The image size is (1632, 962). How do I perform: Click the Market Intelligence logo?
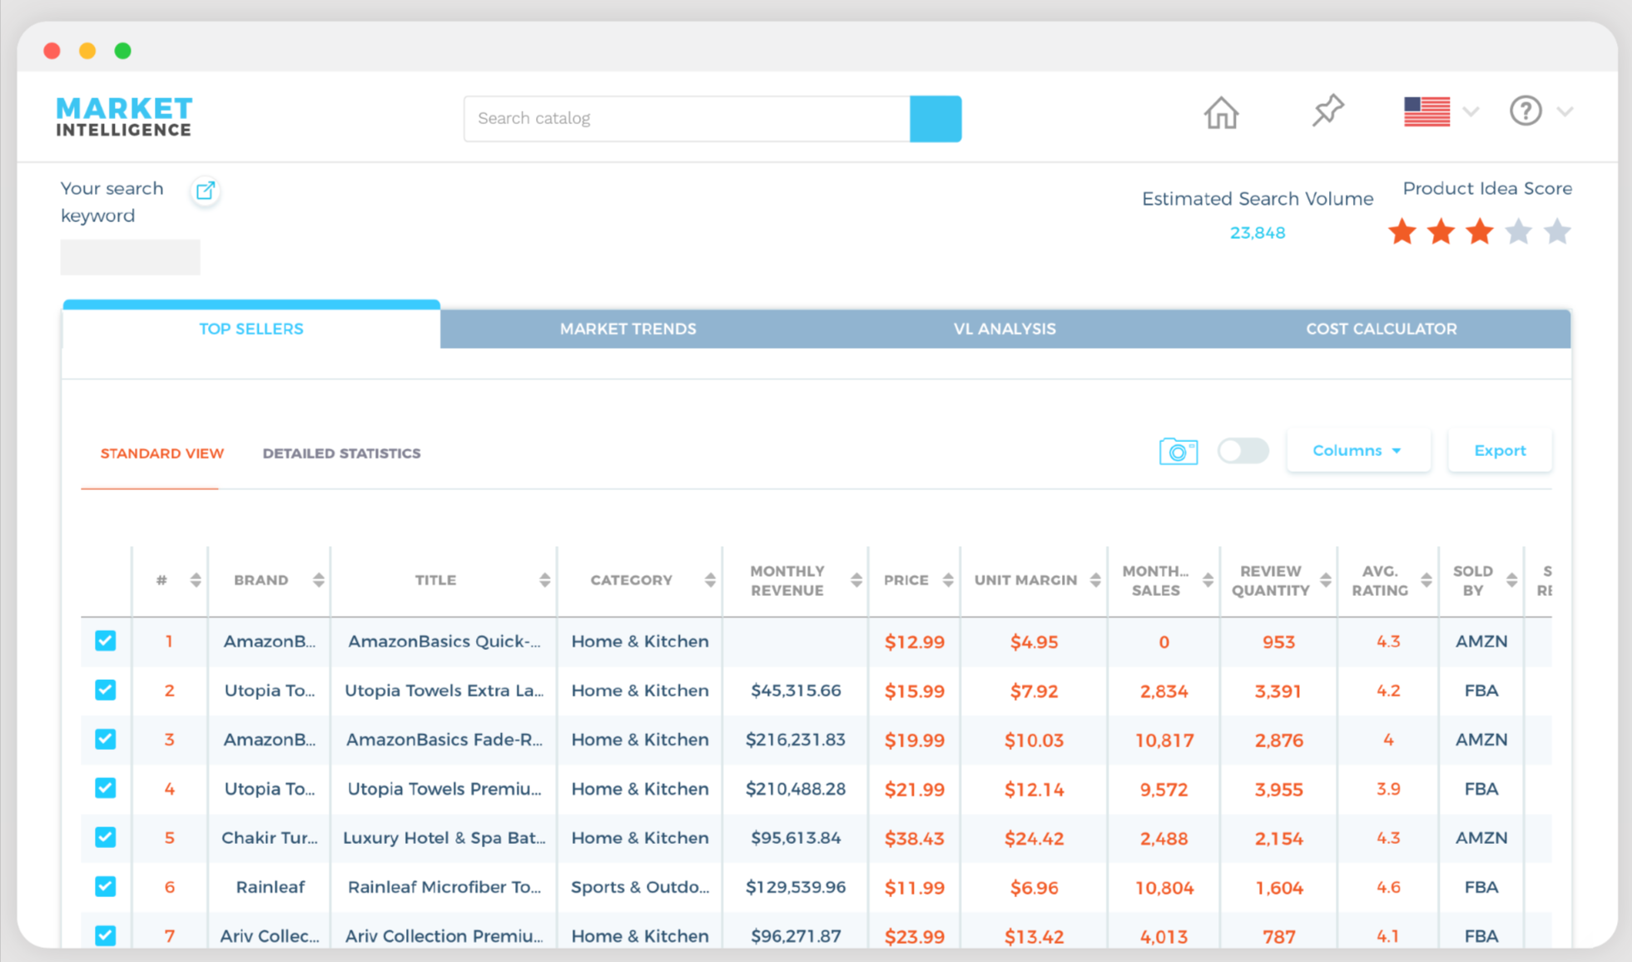(125, 117)
